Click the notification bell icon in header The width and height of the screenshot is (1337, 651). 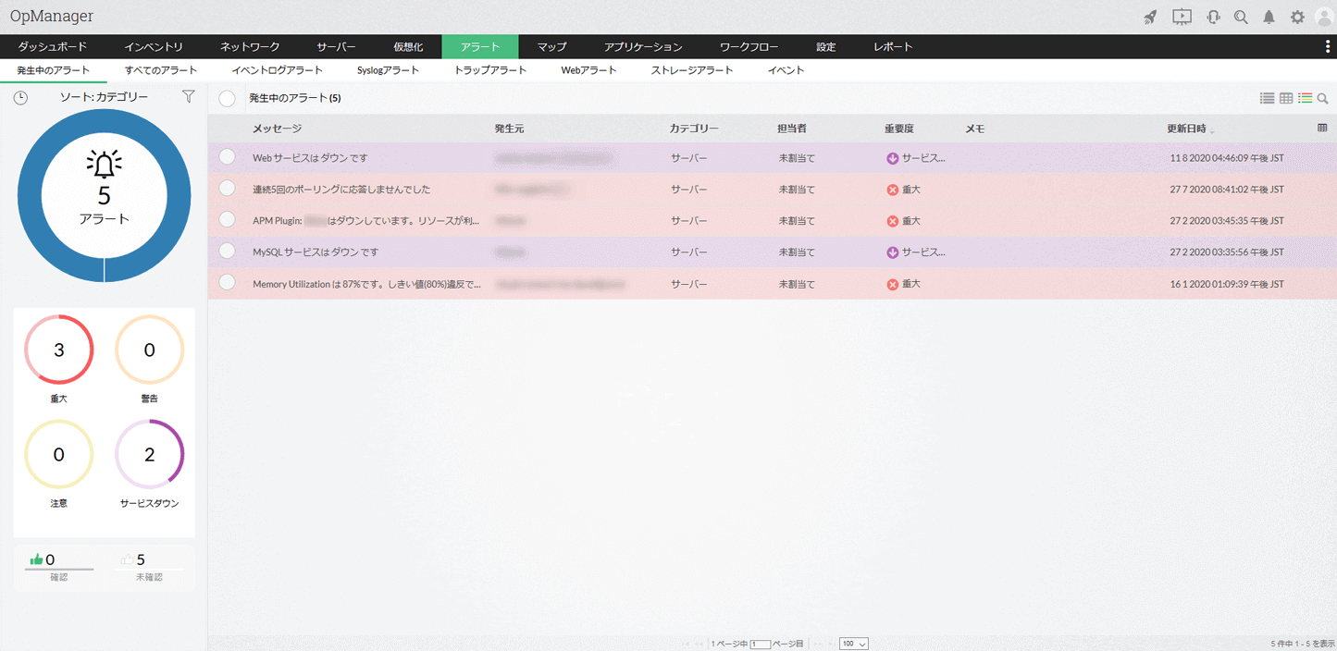(x=1269, y=17)
